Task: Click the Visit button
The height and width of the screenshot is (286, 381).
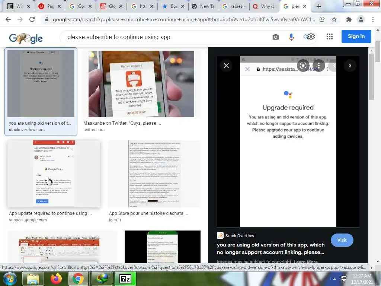Action: coord(342,240)
